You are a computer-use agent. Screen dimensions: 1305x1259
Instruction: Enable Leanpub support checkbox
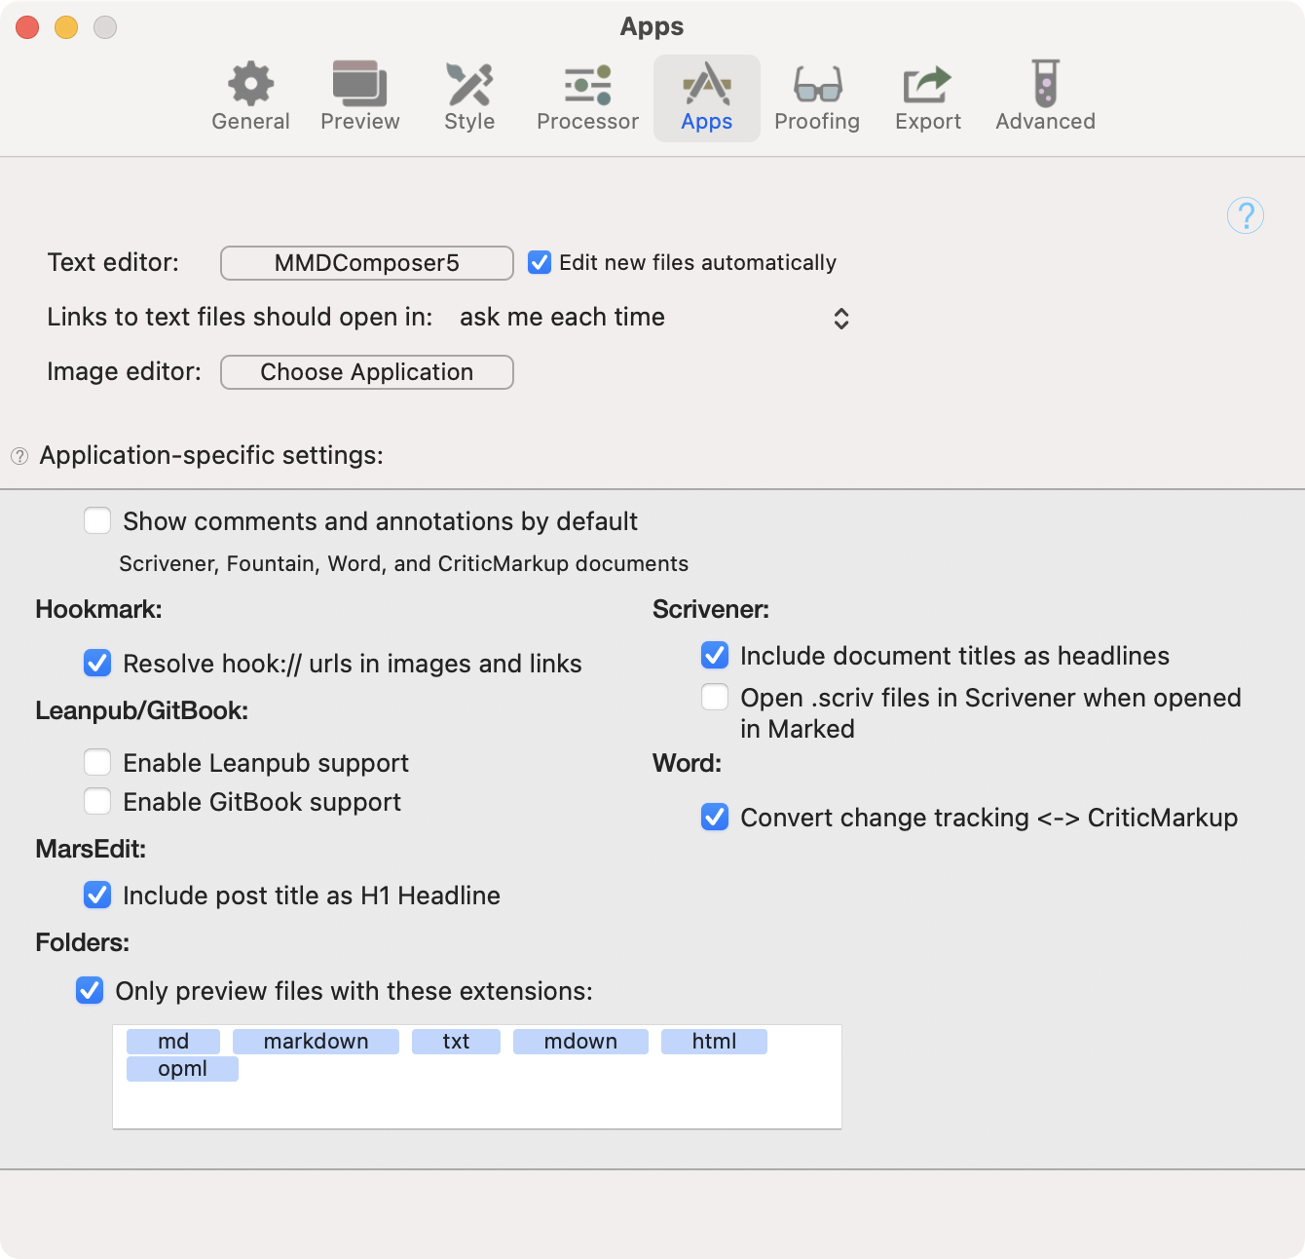[97, 762]
